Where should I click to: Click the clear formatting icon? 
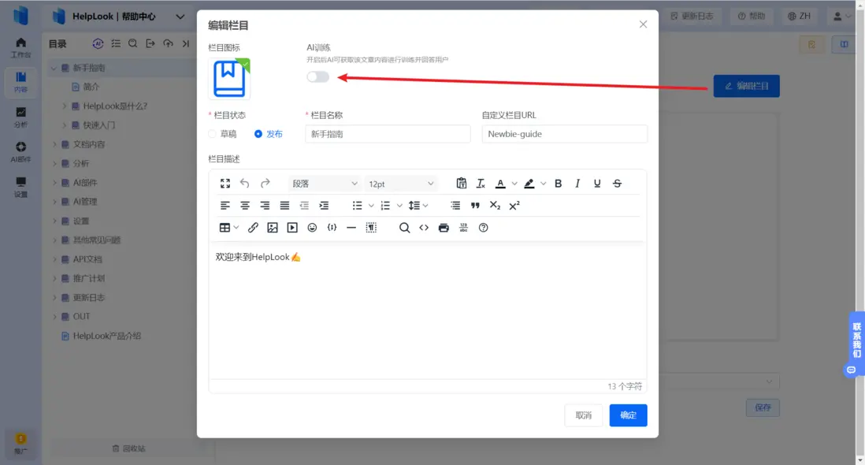point(481,184)
